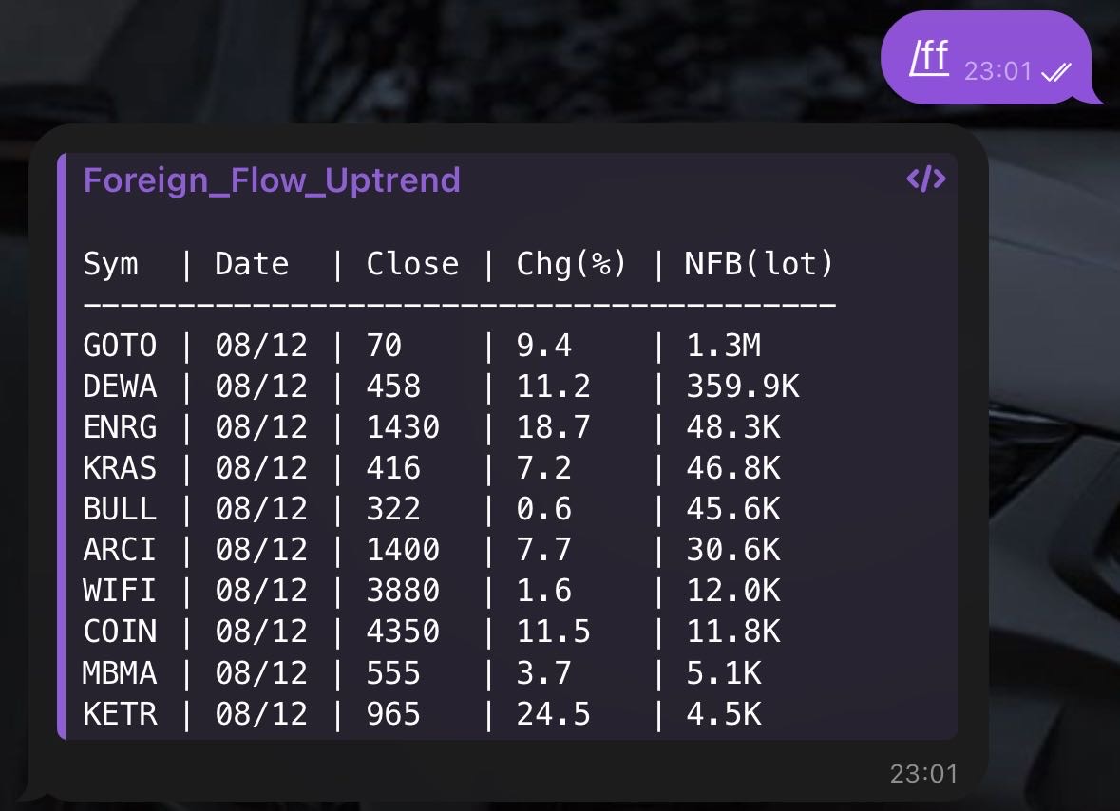1120x811 pixels.
Task: Click the 1.3M NFB value for GOTO
Action: [723, 345]
